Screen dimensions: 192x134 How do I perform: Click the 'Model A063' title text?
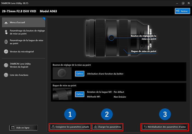pos(48,11)
